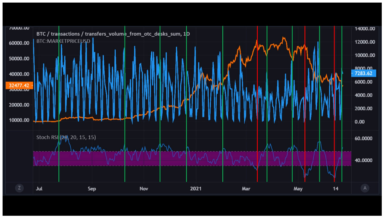Click the Nov label on time axis

(x=144, y=189)
